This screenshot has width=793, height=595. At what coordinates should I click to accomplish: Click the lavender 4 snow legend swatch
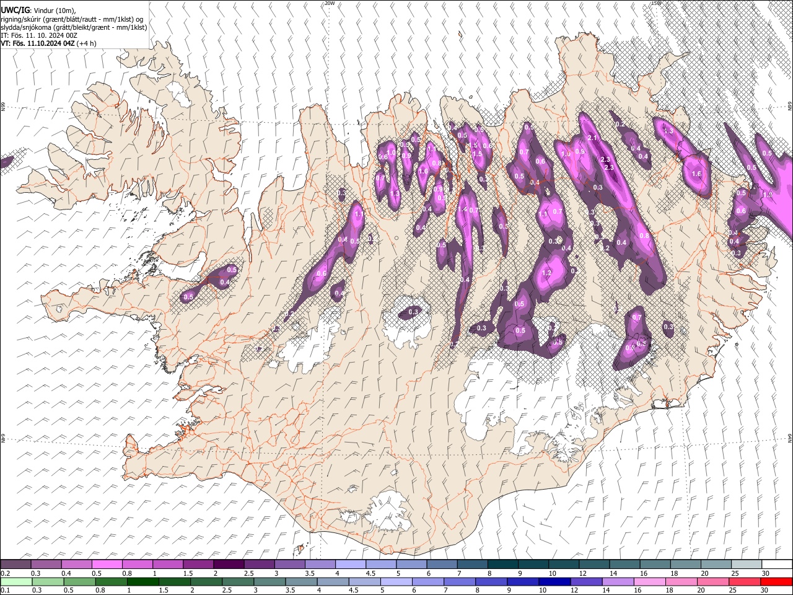351,564
